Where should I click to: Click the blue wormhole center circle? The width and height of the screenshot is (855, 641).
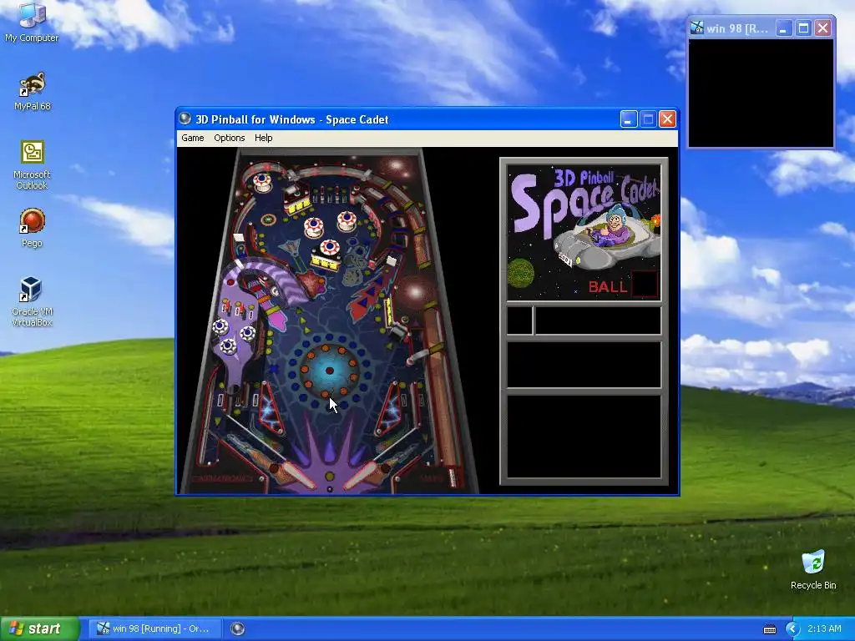[329, 371]
